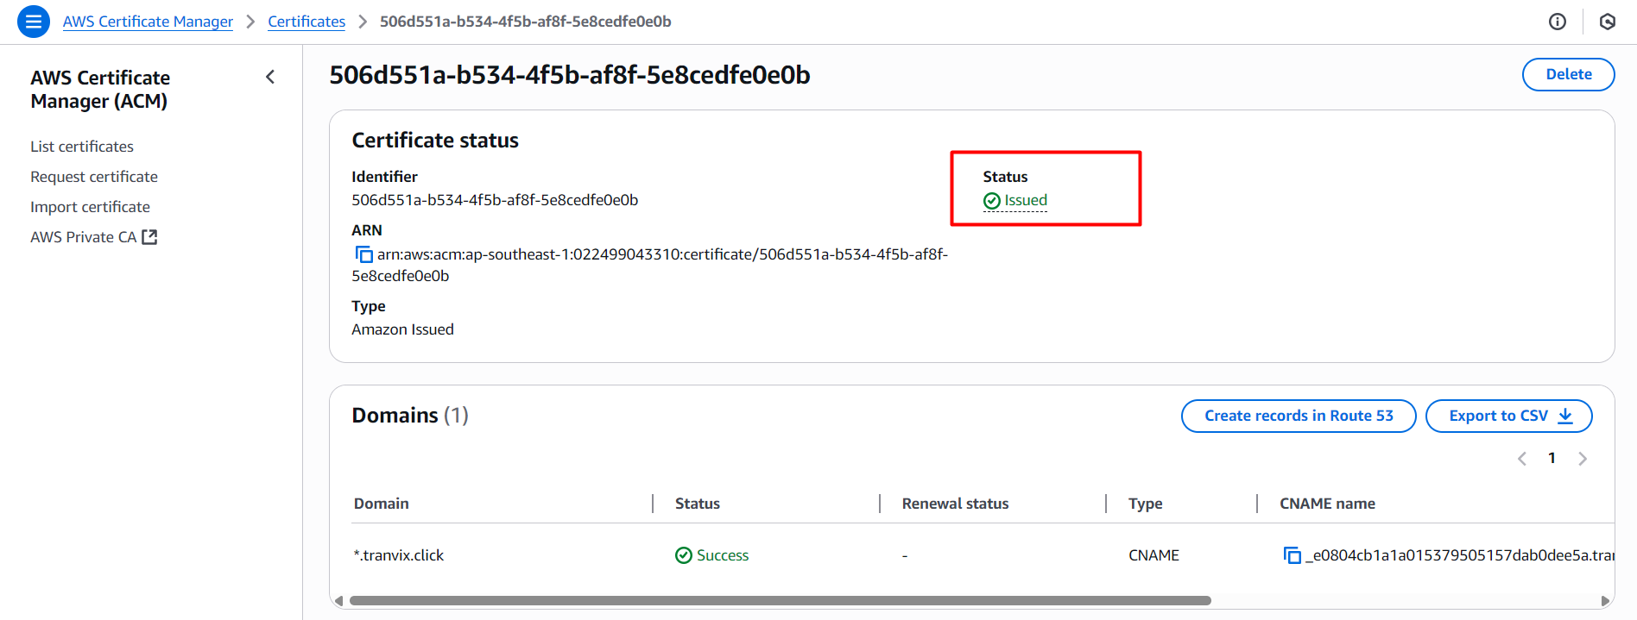Viewport: 1637px width, 620px height.
Task: Click the info icon in top bar
Action: click(1558, 22)
